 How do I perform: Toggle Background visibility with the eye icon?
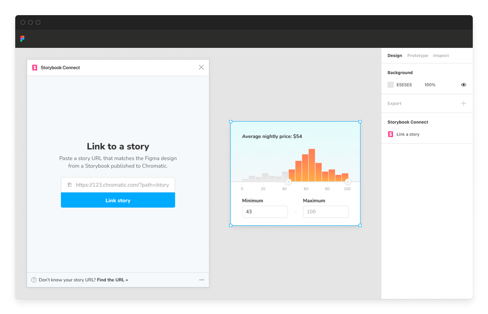pyautogui.click(x=463, y=84)
